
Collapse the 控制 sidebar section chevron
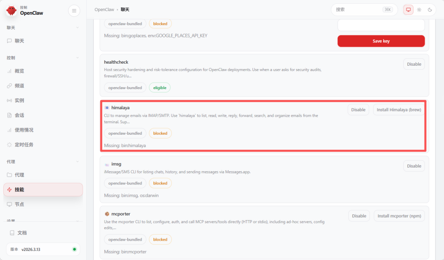[77, 58]
